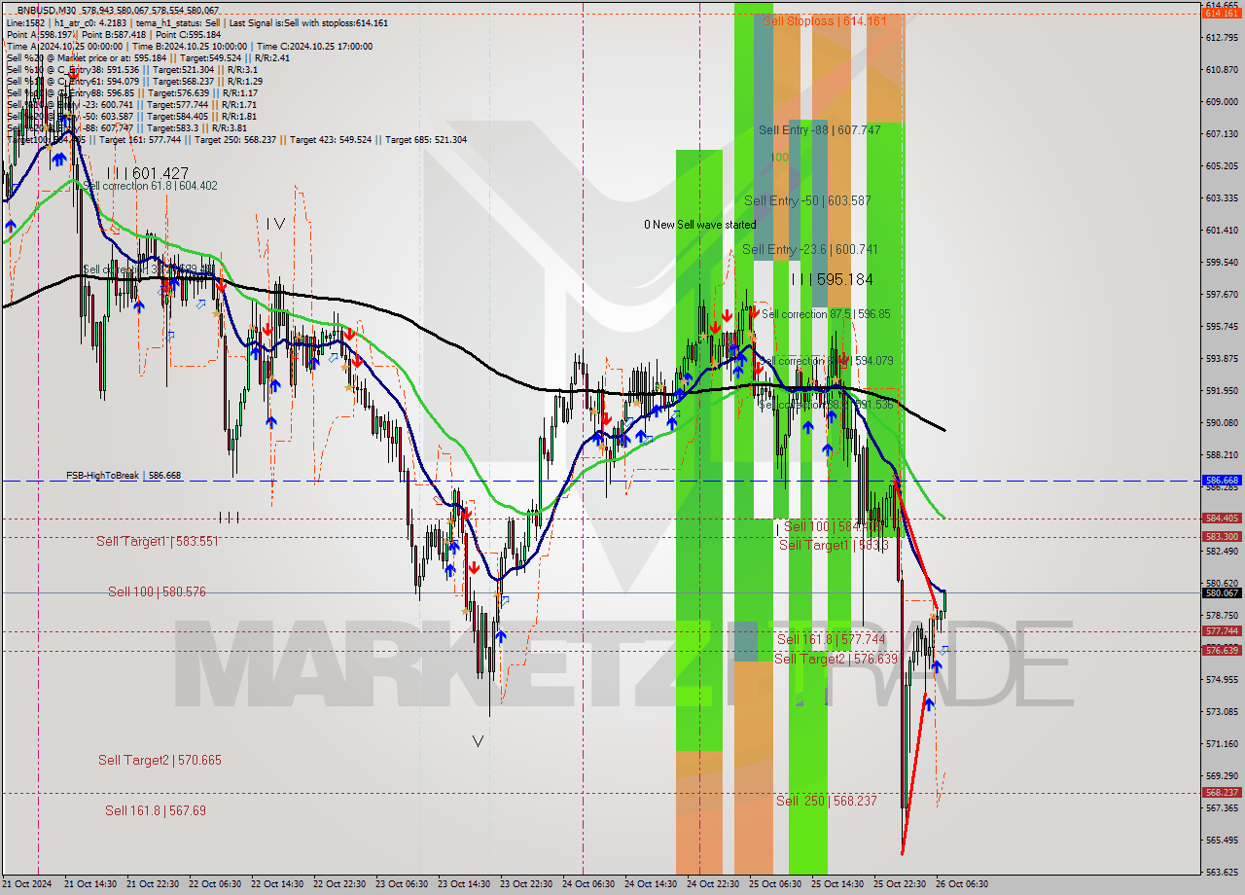Click the '26 Oct 06:30' time axis label

coord(962,884)
